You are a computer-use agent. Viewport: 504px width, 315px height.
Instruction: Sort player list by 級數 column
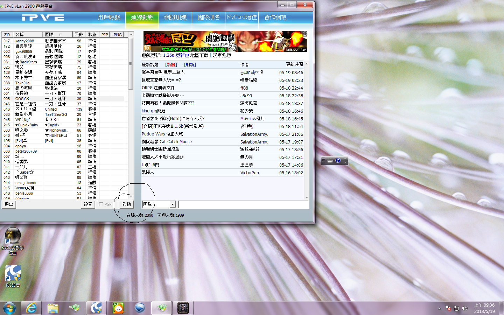click(79, 35)
